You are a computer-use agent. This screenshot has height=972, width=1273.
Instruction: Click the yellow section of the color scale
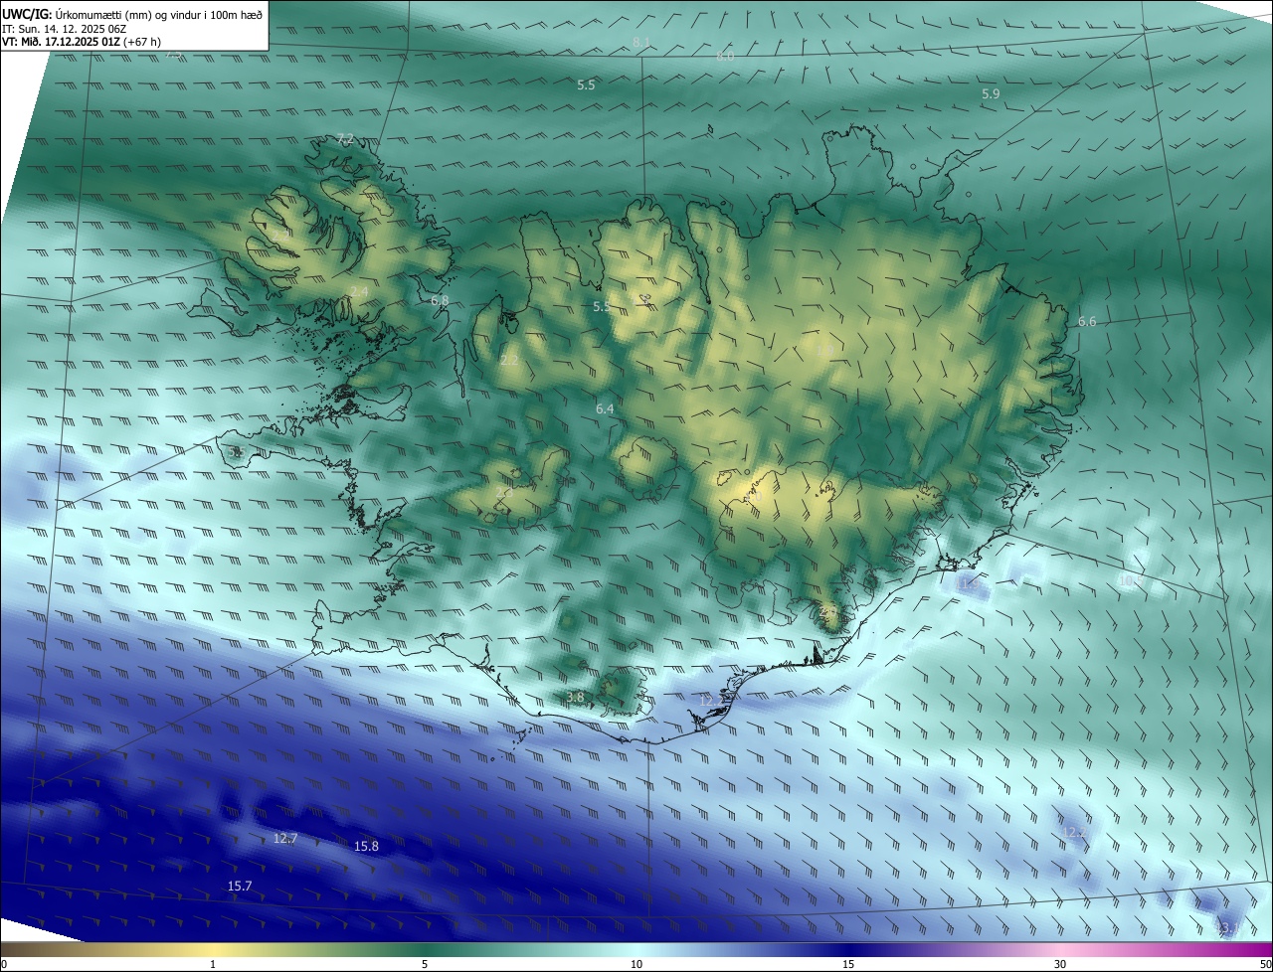click(214, 949)
